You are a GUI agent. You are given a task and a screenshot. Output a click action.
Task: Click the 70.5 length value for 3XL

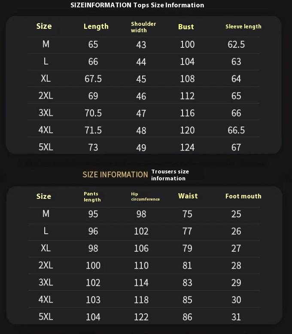(x=93, y=113)
